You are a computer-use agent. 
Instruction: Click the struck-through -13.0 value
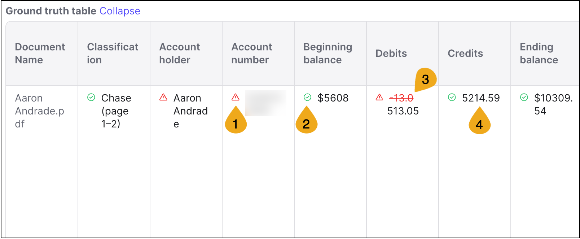[x=401, y=98]
